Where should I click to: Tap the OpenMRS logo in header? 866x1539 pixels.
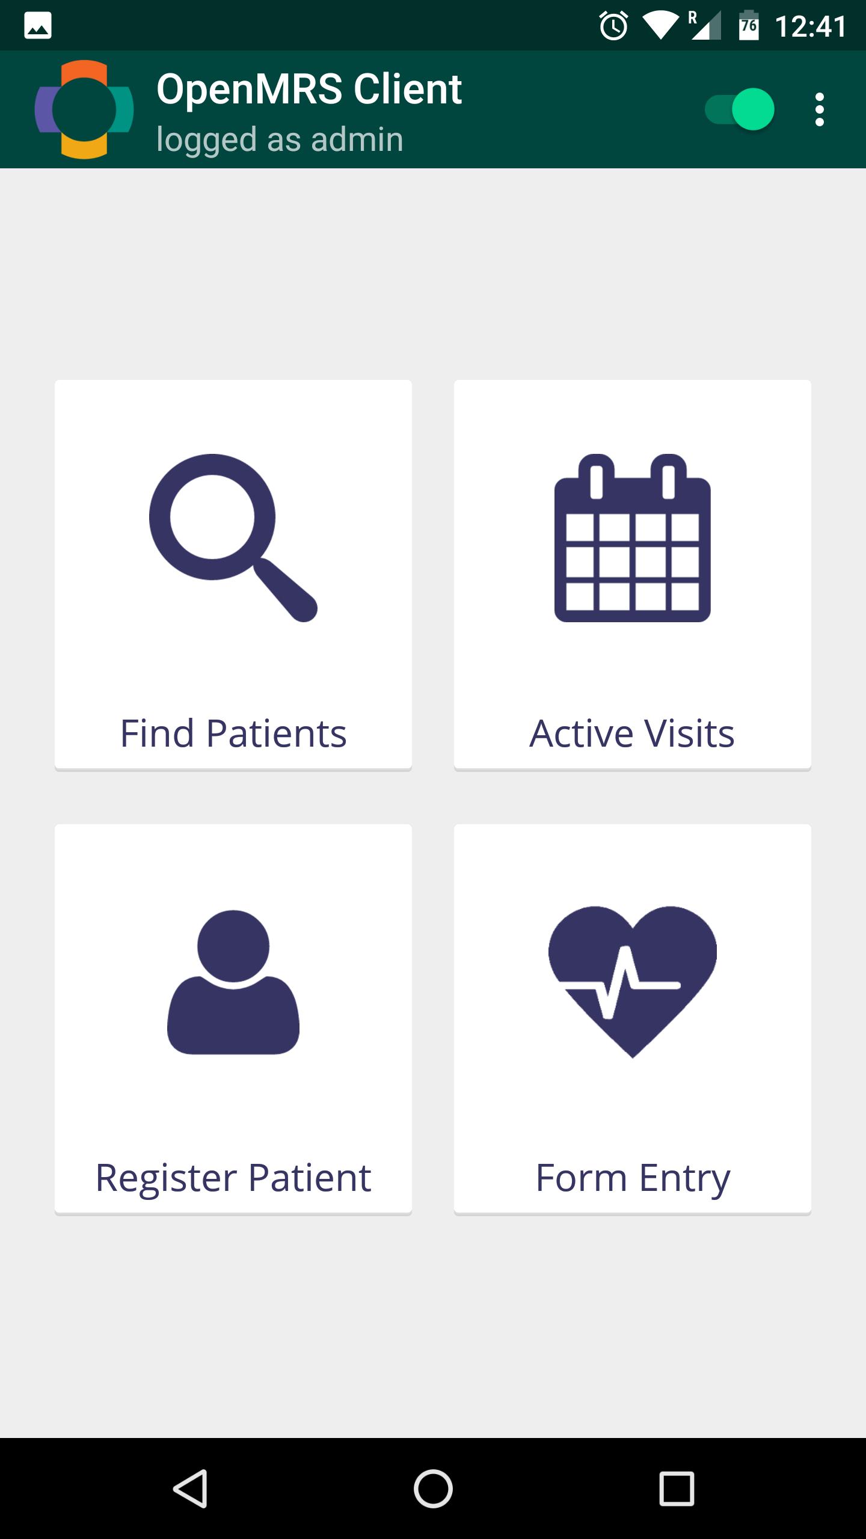click(84, 109)
